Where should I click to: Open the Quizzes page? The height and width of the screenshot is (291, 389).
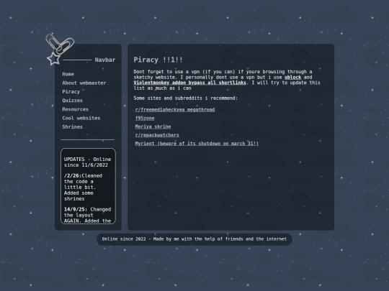72,101
